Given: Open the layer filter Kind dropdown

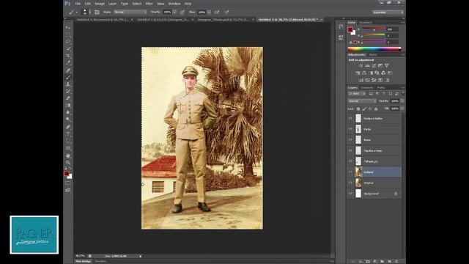Looking at the screenshot, I should (x=357, y=94).
